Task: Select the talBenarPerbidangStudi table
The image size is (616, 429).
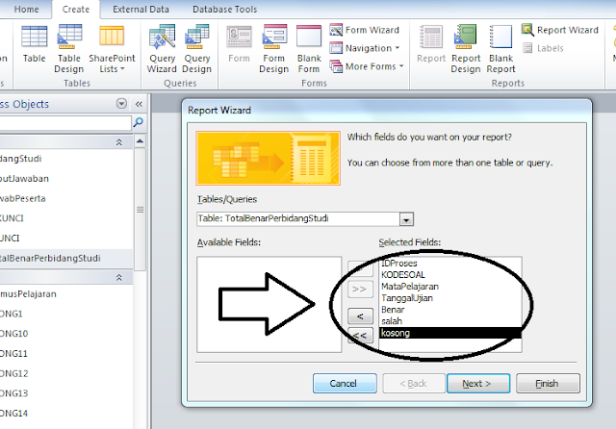Action: 66,258
